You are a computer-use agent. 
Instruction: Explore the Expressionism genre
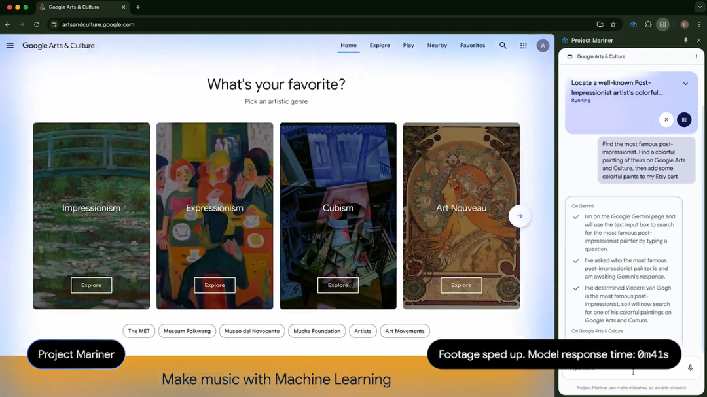(215, 285)
